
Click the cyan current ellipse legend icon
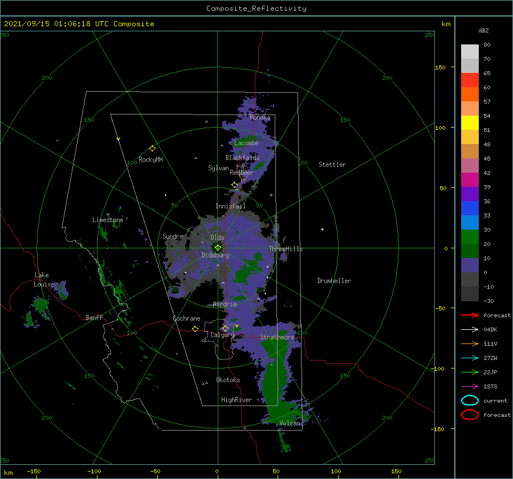pyautogui.click(x=470, y=400)
